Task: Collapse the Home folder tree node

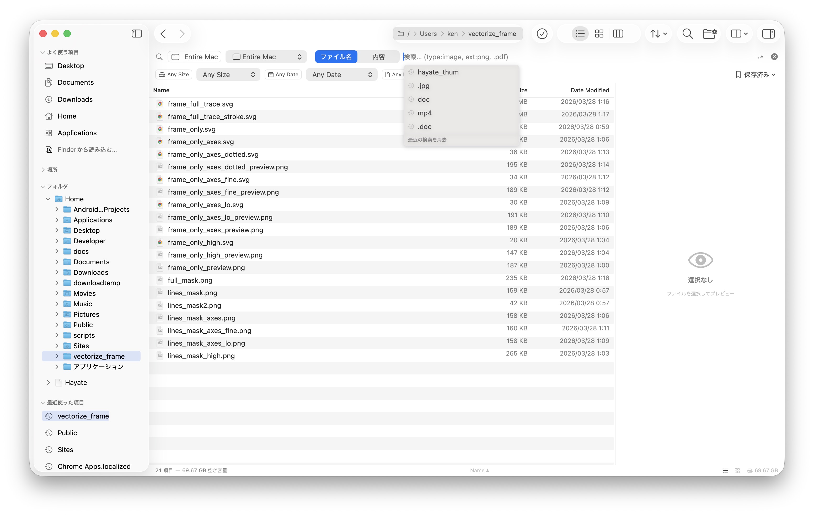Action: [x=48, y=199]
